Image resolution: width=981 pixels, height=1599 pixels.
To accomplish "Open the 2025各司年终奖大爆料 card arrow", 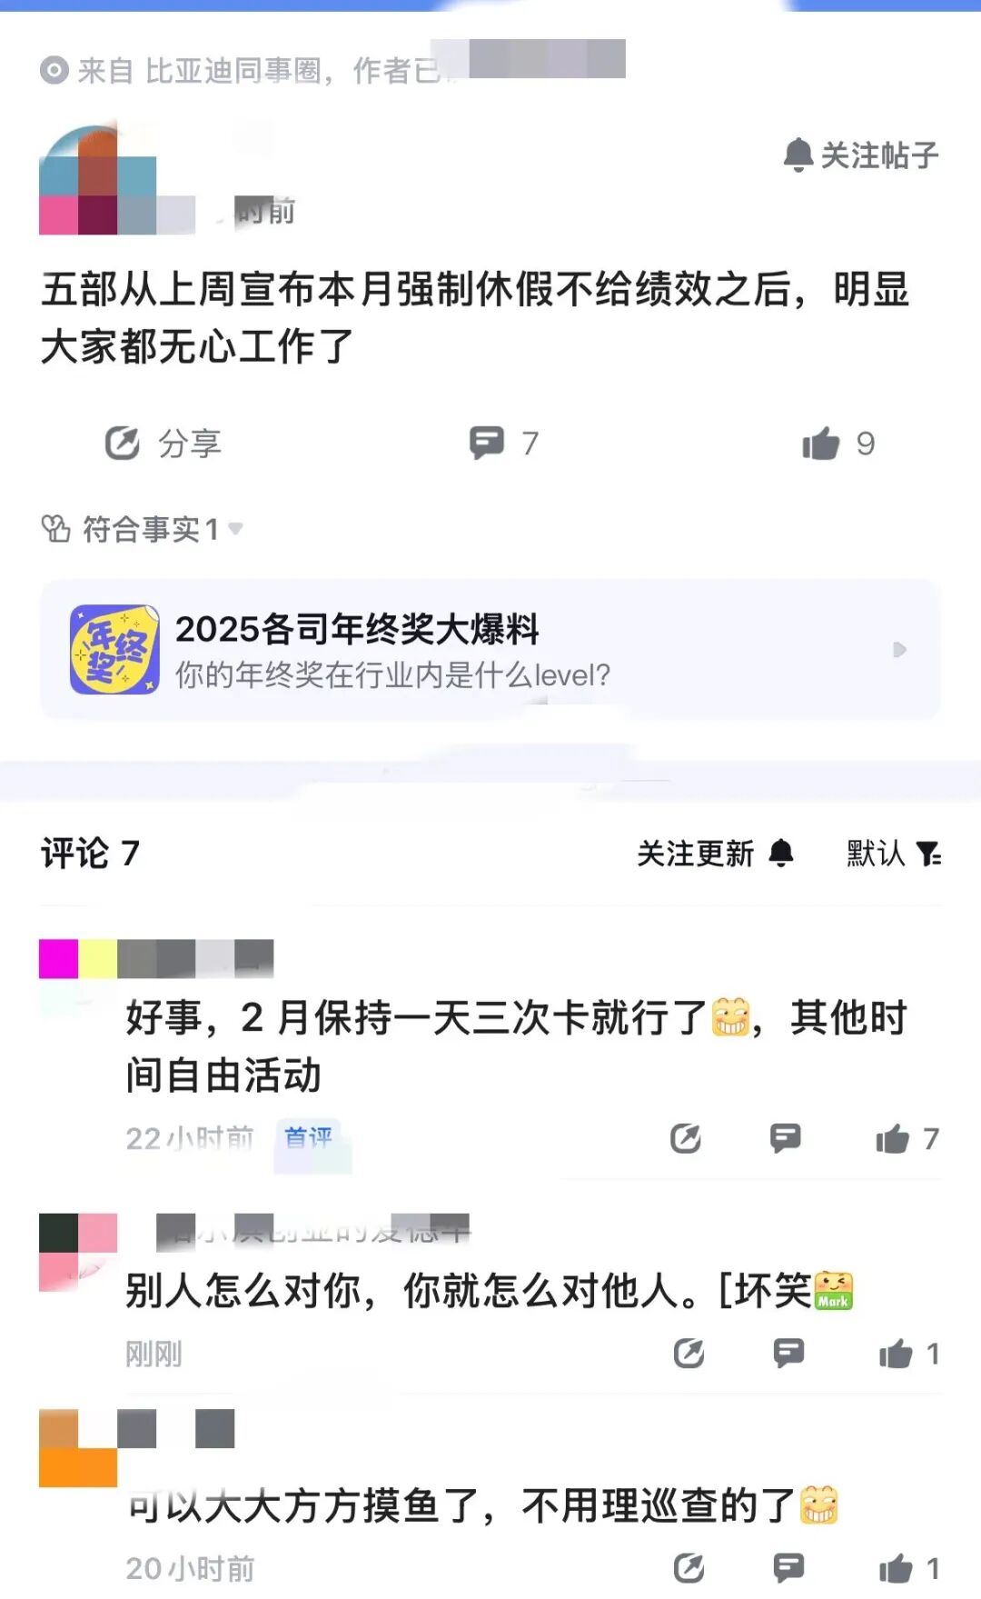I will (899, 650).
